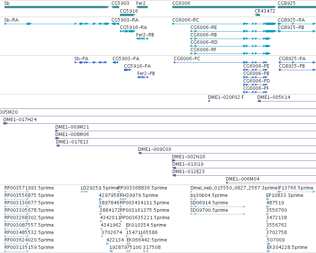Click protein CG6006-PB
This screenshot has height=253, width=316.
pos(256,74)
